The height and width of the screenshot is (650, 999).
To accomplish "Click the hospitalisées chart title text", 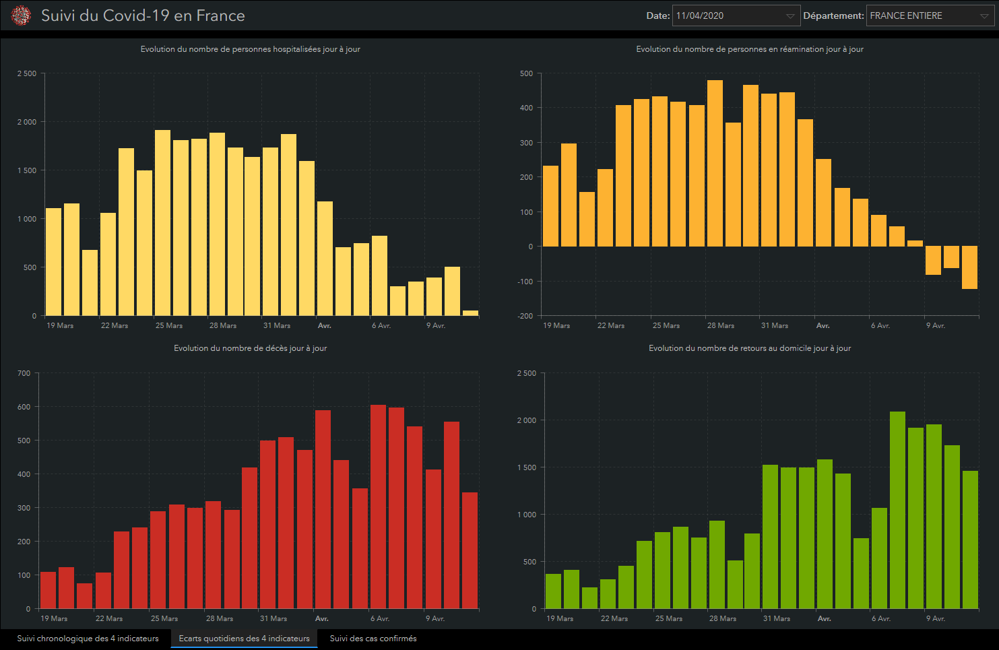I will 250,49.
